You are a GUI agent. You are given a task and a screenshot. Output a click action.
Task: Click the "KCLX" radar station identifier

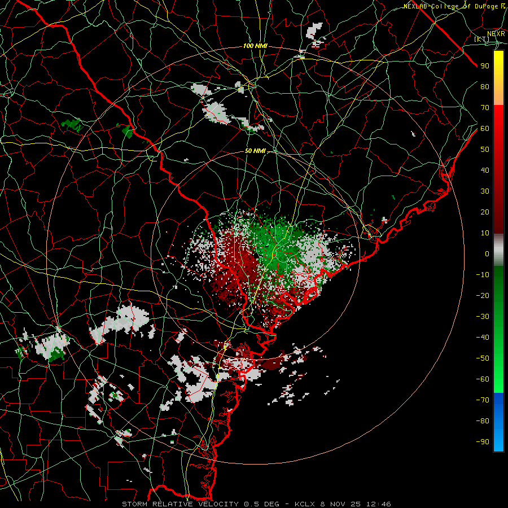click(305, 504)
